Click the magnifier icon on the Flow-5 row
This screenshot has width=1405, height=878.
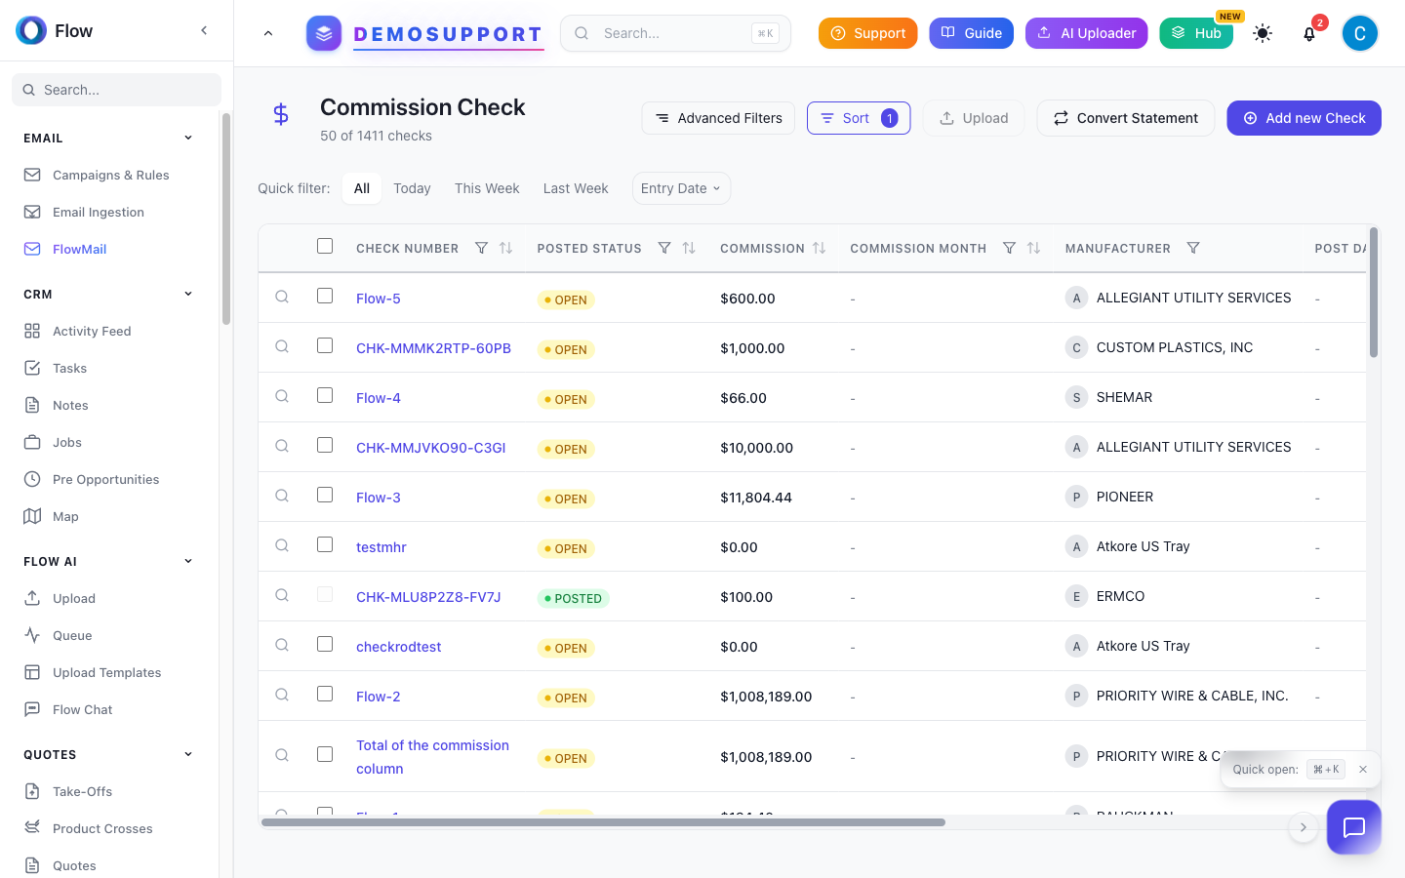[282, 297]
